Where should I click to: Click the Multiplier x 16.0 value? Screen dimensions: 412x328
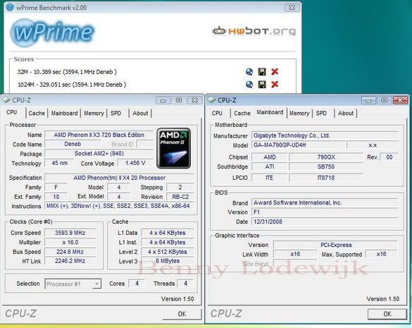[70, 242]
